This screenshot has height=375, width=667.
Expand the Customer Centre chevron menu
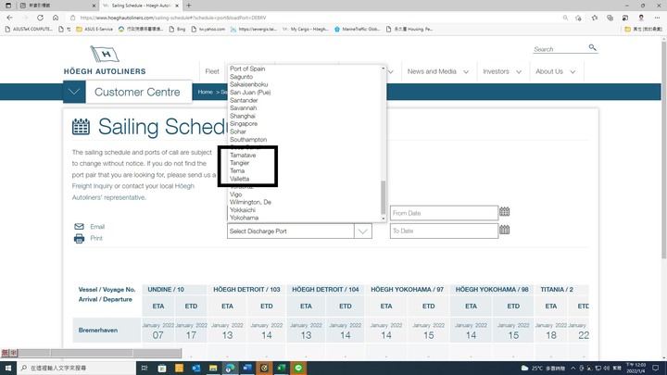coord(74,92)
